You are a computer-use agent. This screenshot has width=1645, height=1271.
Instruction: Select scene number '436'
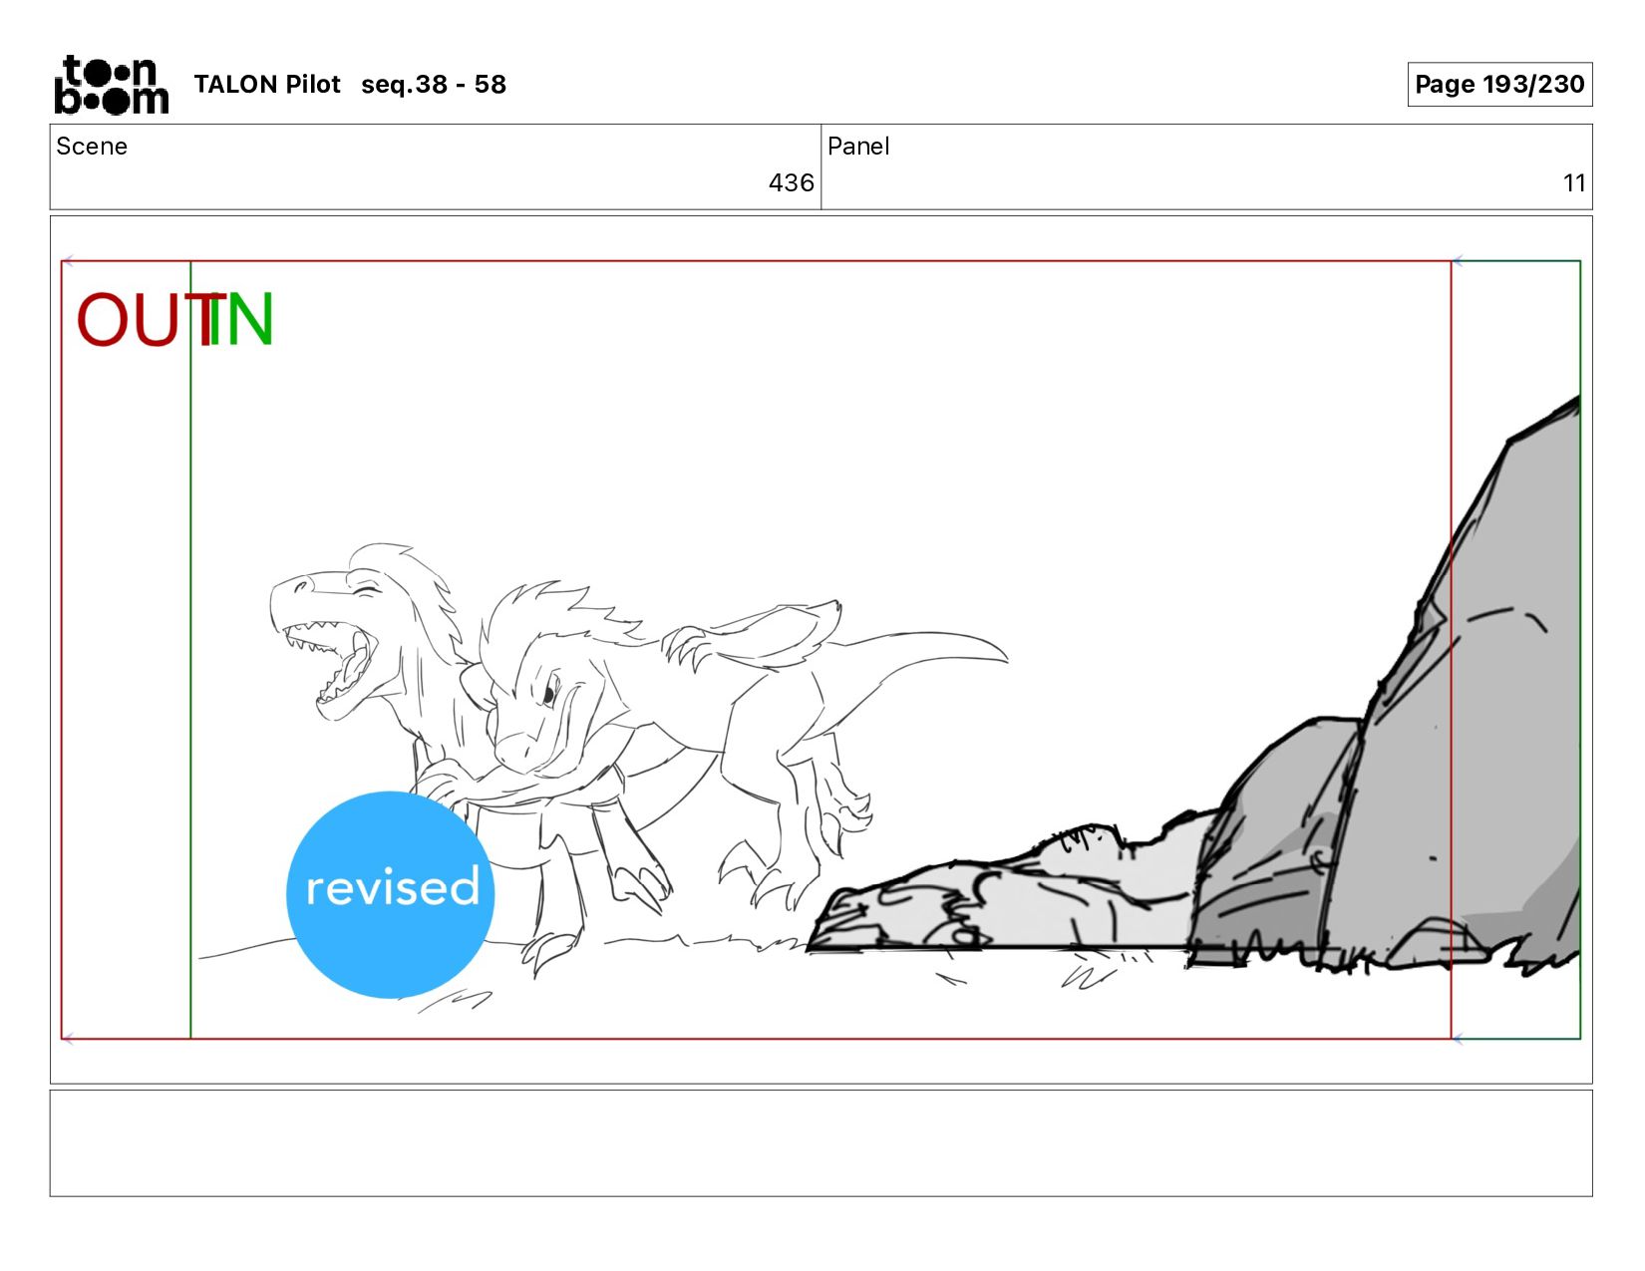791,183
